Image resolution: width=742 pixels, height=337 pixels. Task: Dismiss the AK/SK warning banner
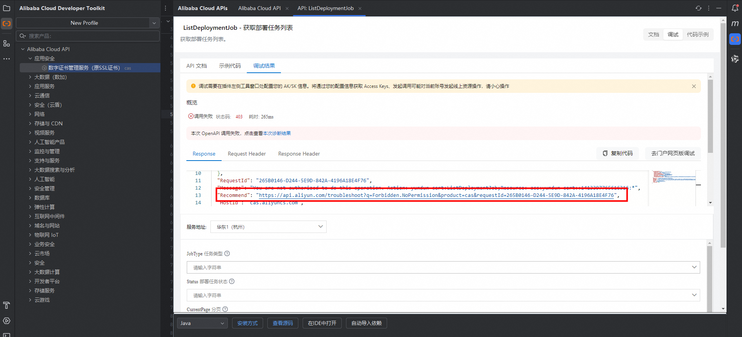pyautogui.click(x=694, y=86)
